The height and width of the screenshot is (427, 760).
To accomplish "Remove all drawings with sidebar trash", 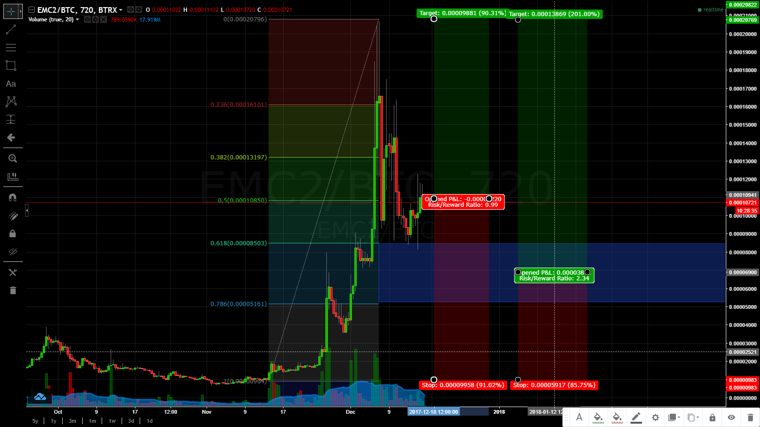I will pos(13,290).
